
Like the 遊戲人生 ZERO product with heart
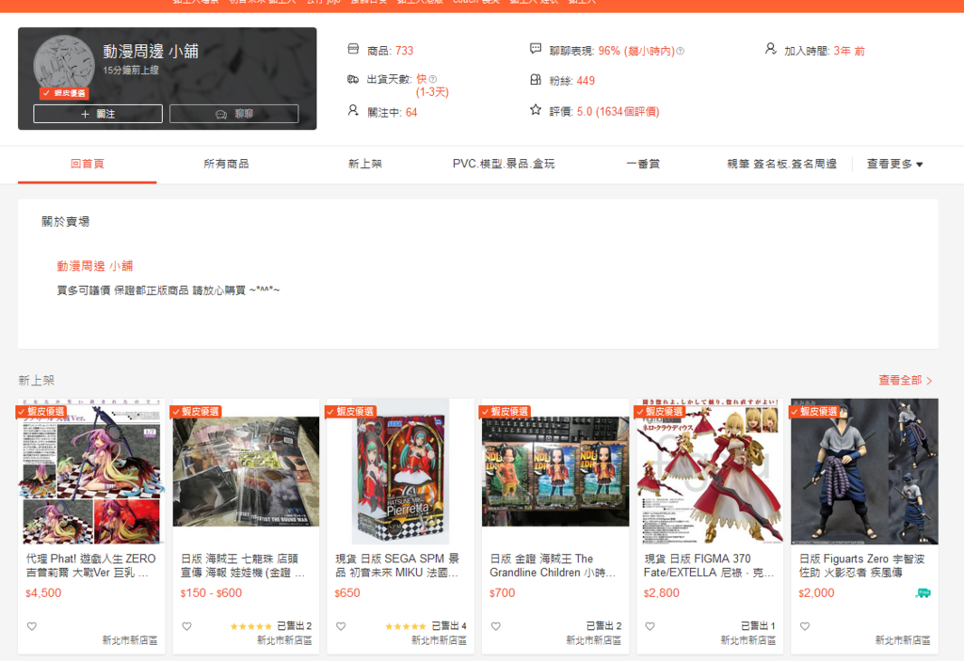point(32,626)
